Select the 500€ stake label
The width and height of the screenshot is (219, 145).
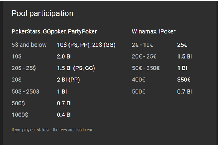click(138, 91)
